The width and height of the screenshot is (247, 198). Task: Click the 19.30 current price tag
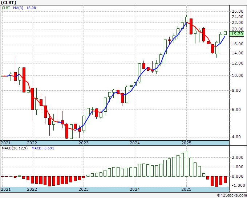tap(237, 34)
